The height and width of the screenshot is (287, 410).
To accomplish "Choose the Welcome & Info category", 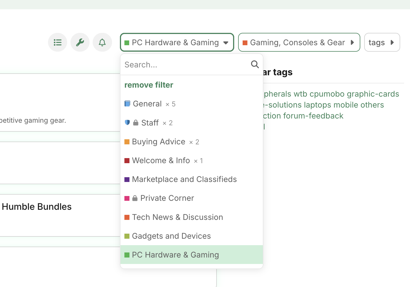I will point(192,160).
